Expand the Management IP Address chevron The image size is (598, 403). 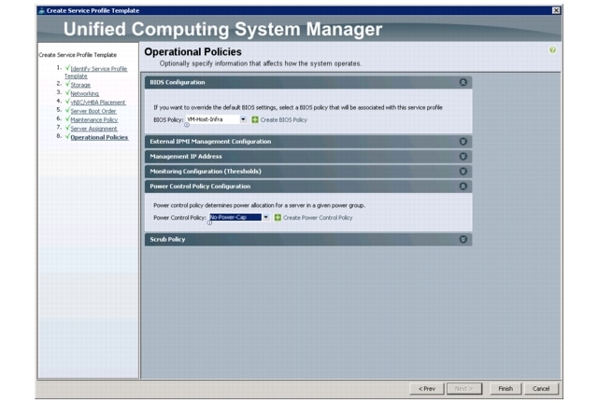463,156
